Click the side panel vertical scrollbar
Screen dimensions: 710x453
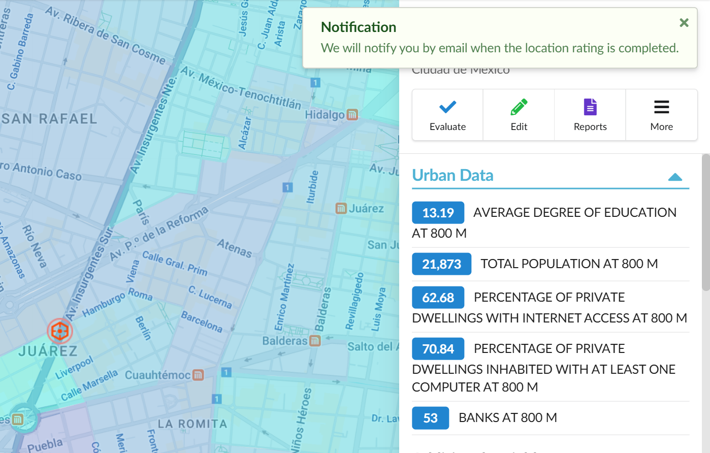click(x=705, y=222)
